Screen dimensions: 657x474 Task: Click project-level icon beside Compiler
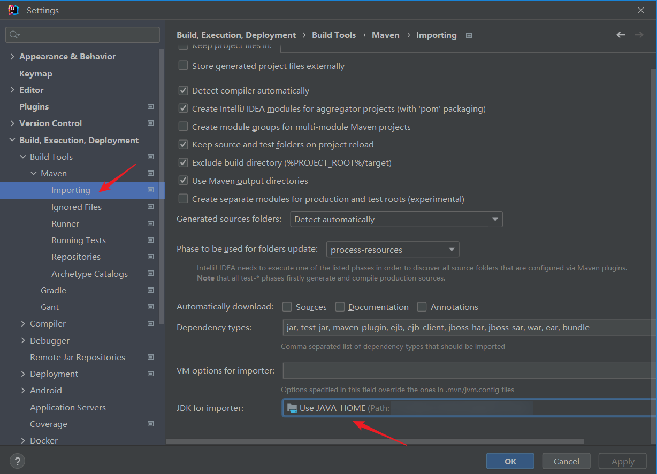[x=150, y=323]
